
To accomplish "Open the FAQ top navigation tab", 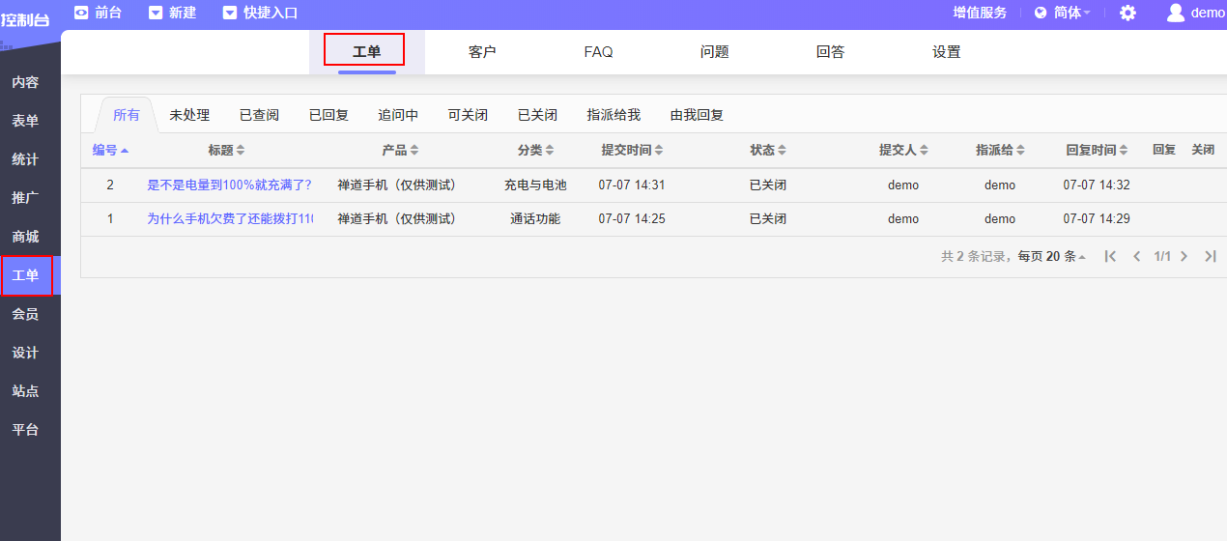I will tap(598, 52).
